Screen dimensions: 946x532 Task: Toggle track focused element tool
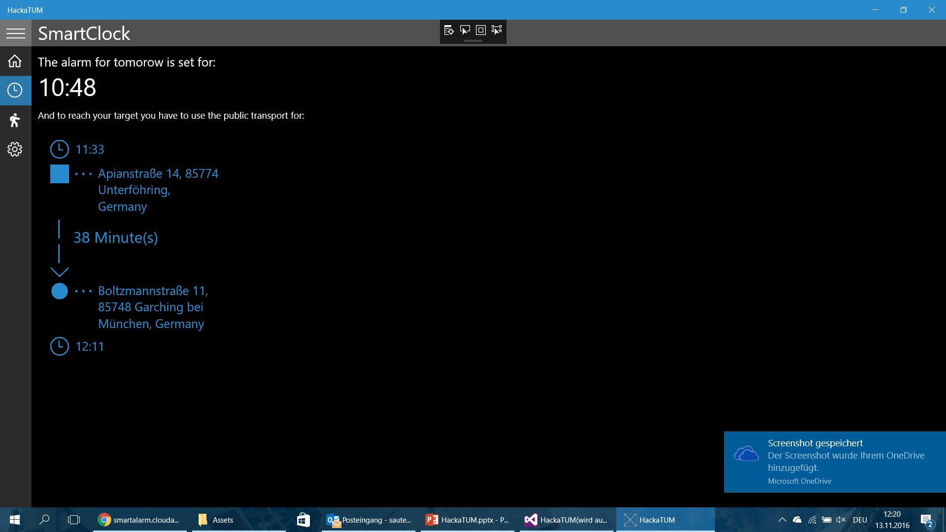click(x=497, y=31)
